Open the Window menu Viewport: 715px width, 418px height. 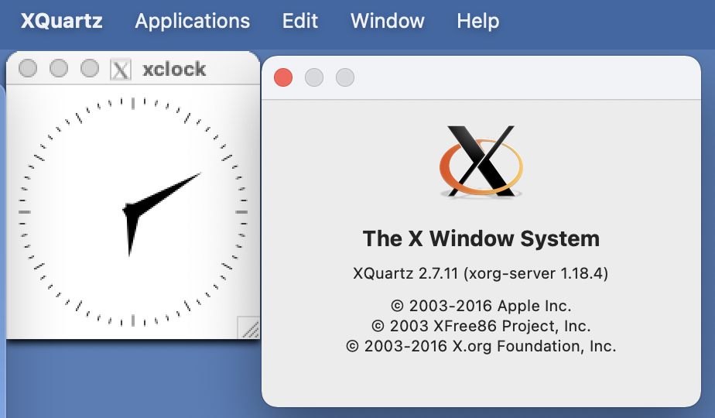(x=388, y=21)
